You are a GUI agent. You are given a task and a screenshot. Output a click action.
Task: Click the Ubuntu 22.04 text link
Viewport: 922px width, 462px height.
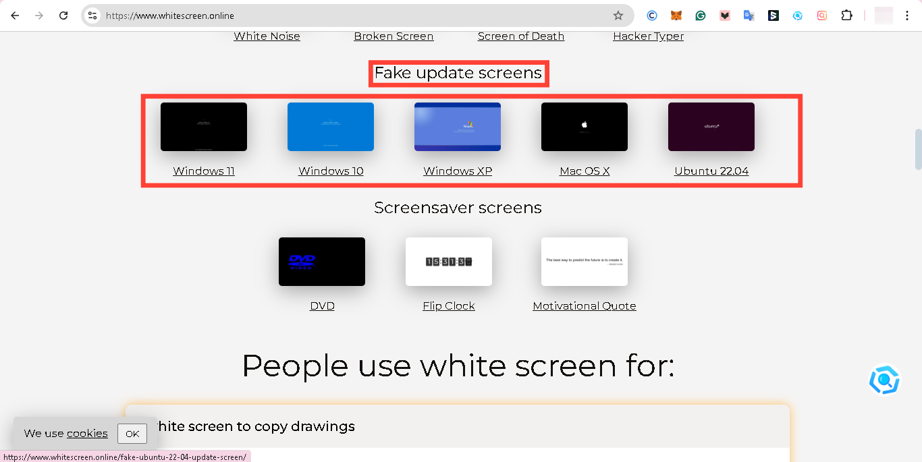(711, 171)
